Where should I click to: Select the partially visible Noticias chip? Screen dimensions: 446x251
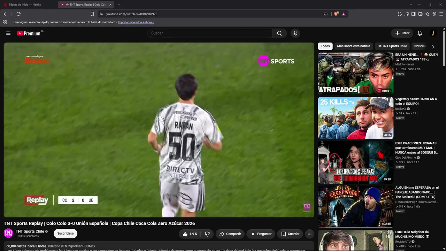pyautogui.click(x=420, y=46)
